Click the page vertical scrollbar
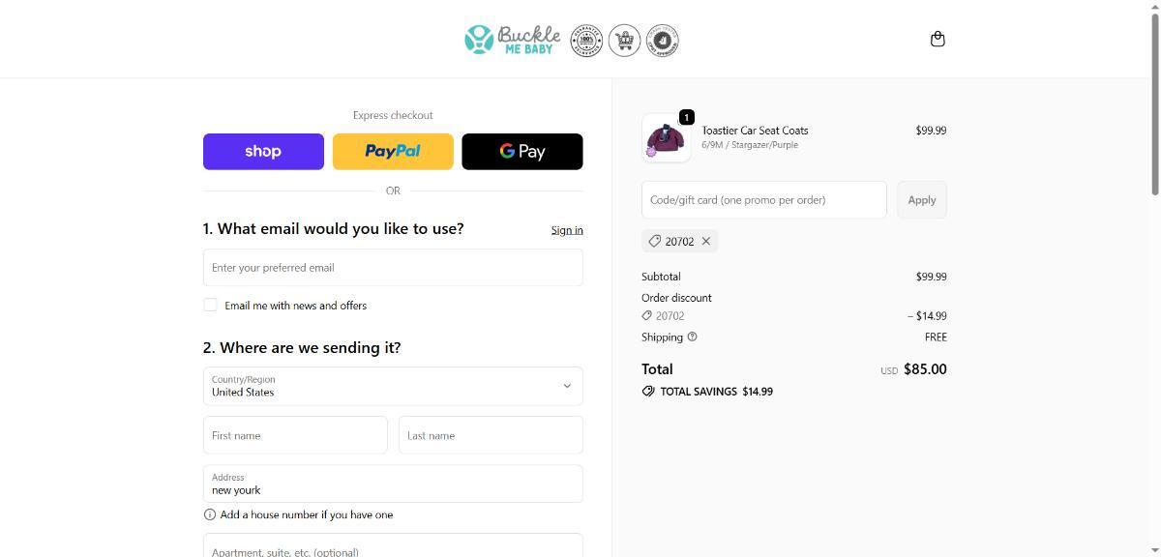This screenshot has width=1161, height=557. point(1153,290)
